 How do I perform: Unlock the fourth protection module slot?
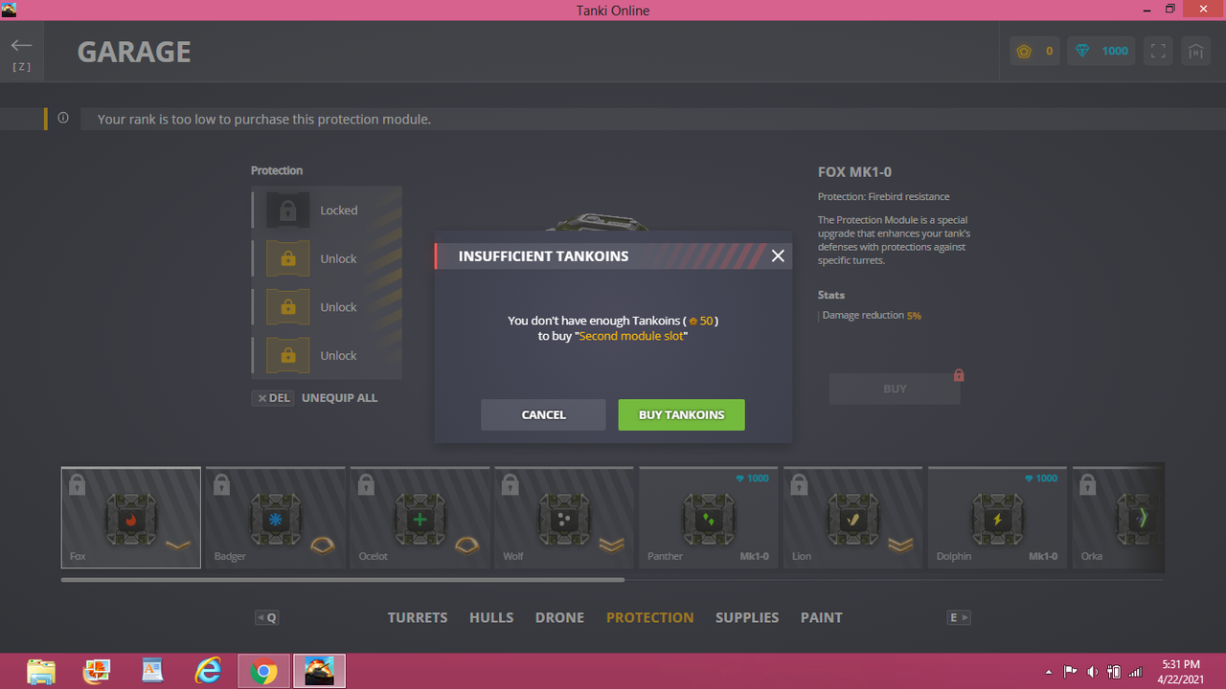(327, 355)
